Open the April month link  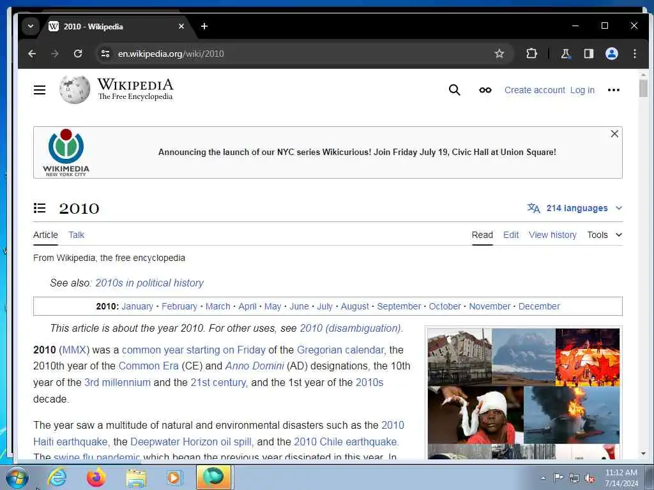coord(247,306)
